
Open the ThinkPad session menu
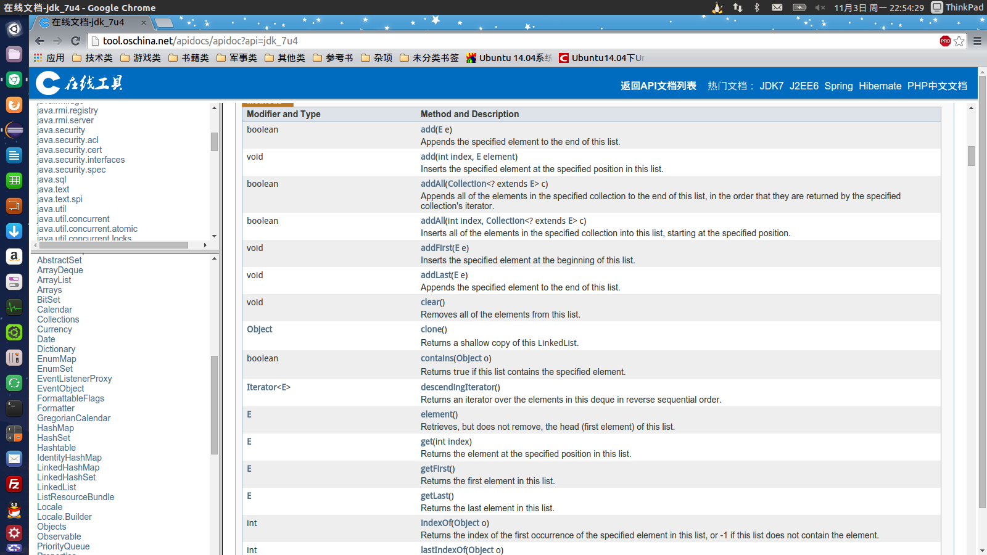(957, 7)
